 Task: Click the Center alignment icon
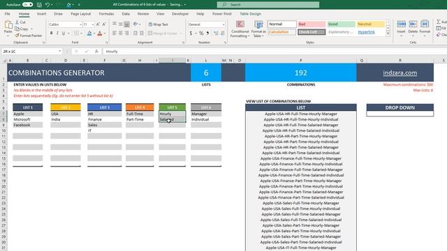pos(121,33)
